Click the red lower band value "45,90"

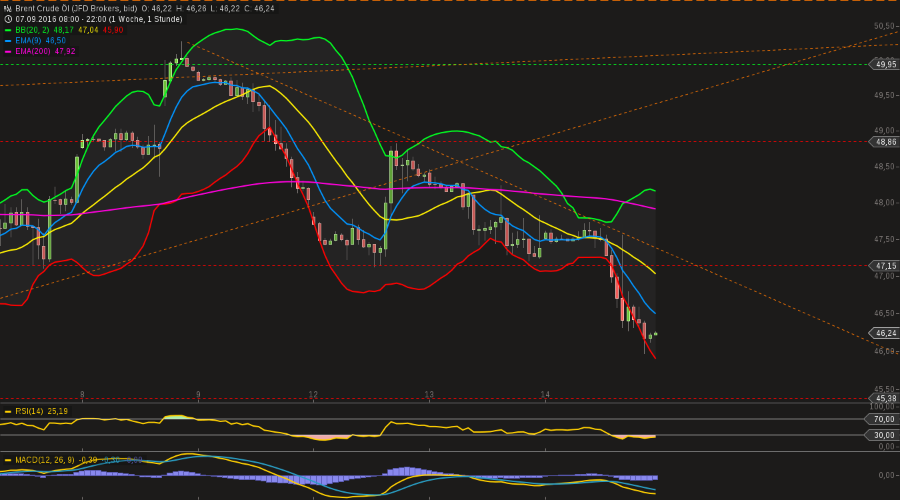coord(113,30)
